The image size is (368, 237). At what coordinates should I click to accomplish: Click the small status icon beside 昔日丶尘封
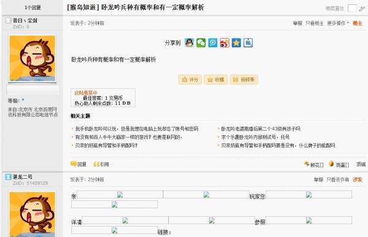pos(8,20)
